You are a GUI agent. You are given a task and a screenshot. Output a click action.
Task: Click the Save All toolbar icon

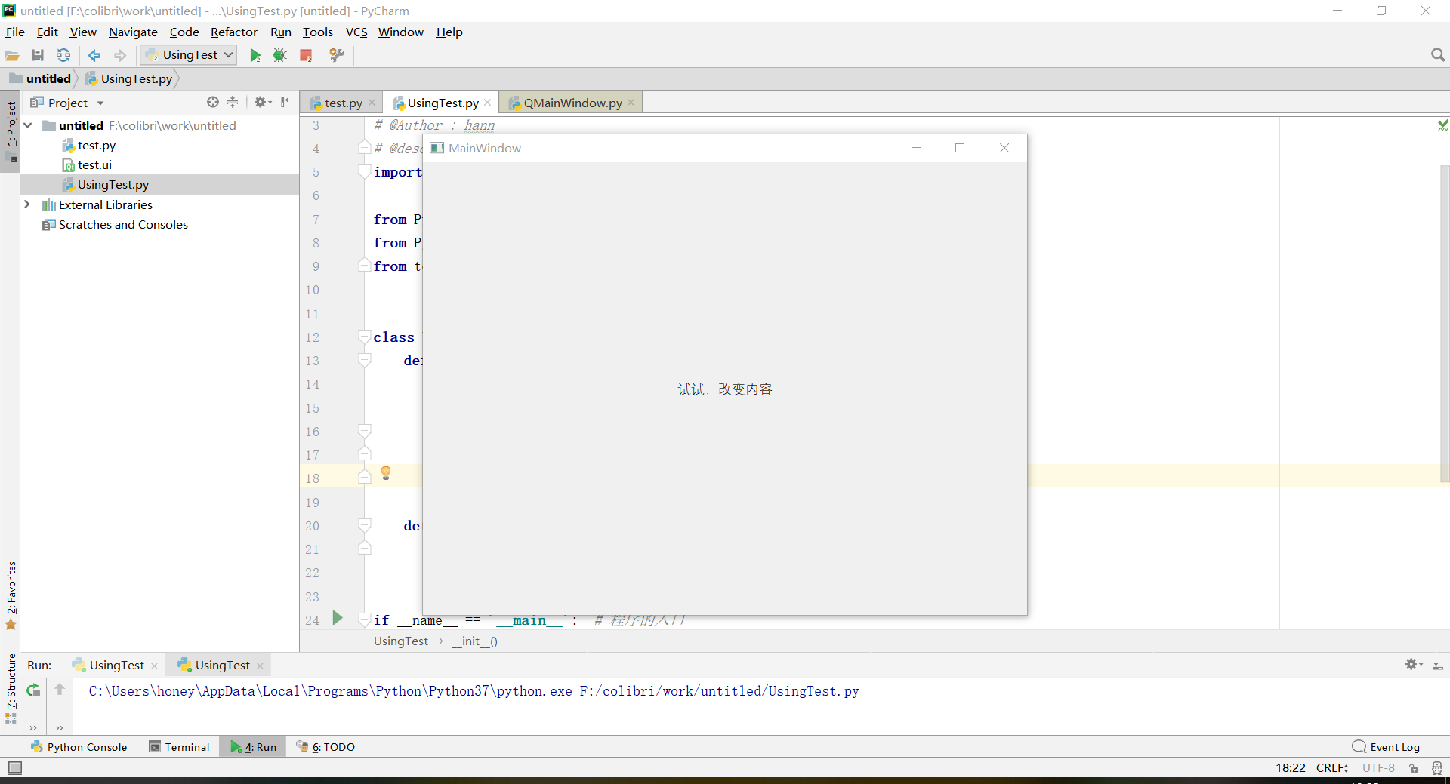38,54
